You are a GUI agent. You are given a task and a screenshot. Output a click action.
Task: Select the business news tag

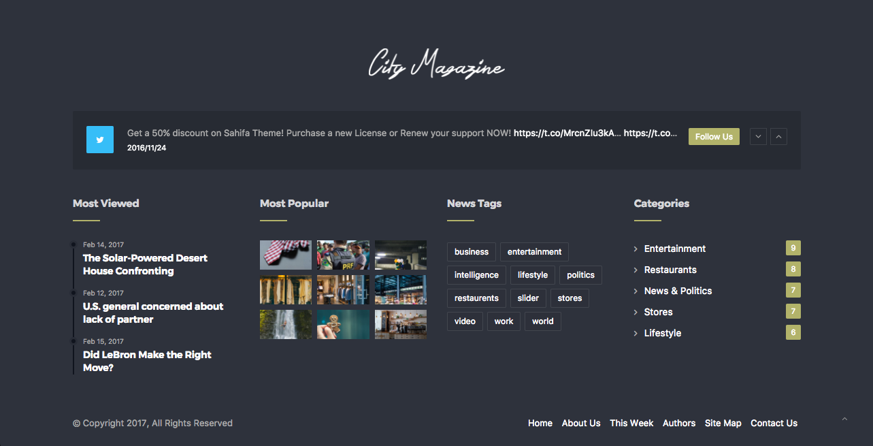click(x=472, y=252)
